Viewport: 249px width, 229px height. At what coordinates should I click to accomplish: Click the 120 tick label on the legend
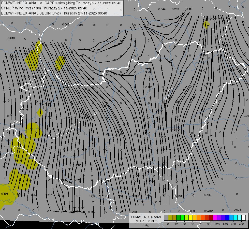(217, 224)
